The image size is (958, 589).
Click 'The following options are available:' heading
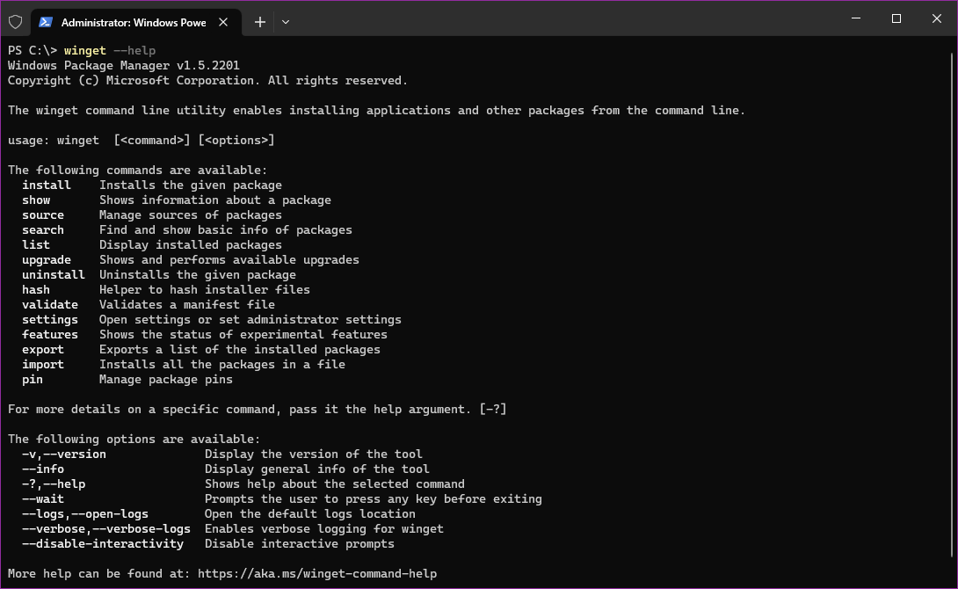pyautogui.click(x=134, y=440)
